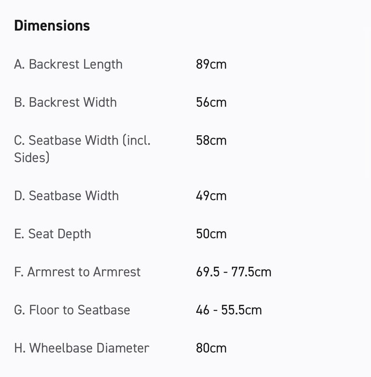Viewport: 371px width, 377px height.
Task: Click the Dimensions heading
Action: click(52, 26)
